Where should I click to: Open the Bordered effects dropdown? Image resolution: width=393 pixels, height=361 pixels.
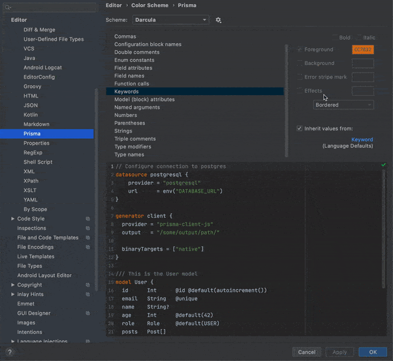(x=343, y=105)
